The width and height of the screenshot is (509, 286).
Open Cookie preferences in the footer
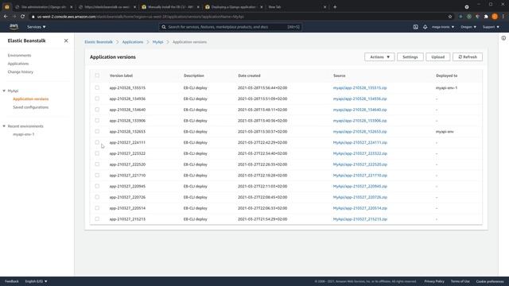click(x=490, y=281)
